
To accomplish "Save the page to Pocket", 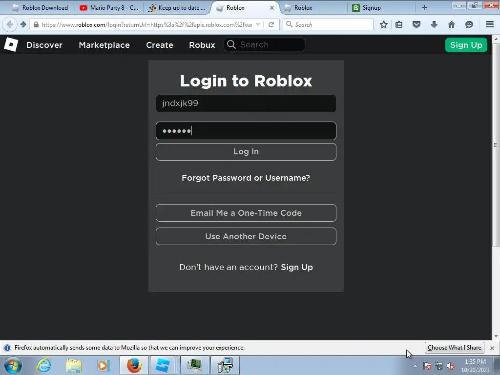I will click(417, 24).
